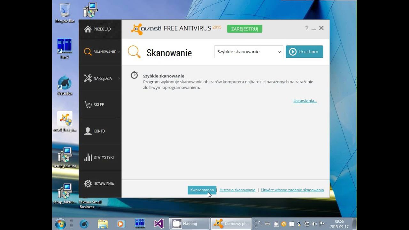This screenshot has height=230, width=409.
Task: Open the Windows Start button
Action: [x=61, y=224]
